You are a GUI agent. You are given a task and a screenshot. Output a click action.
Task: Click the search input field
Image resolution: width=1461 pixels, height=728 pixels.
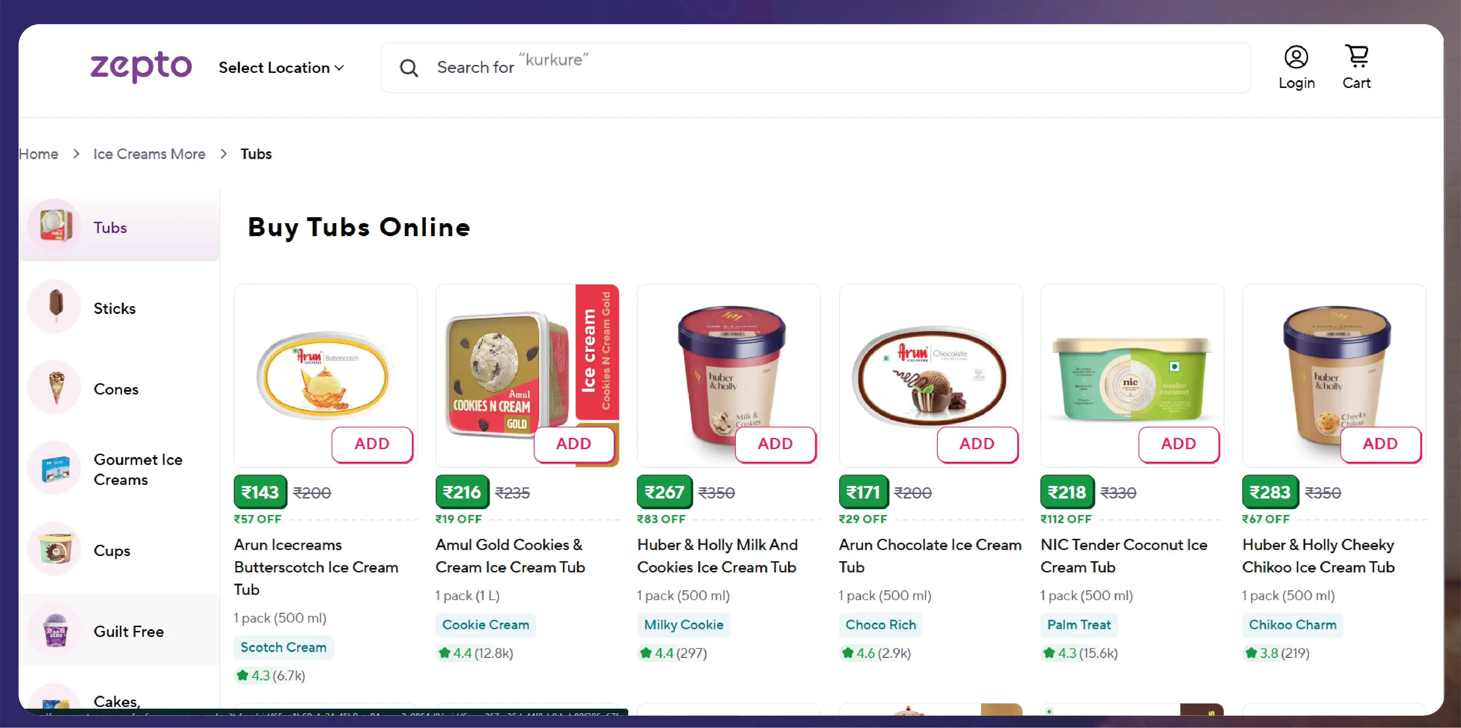816,68
